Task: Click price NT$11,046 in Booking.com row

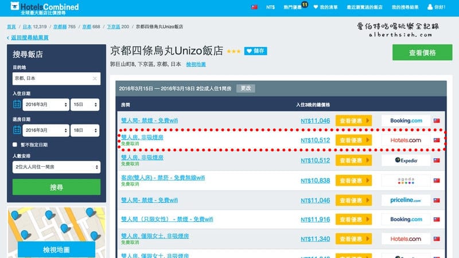Action: [x=315, y=120]
